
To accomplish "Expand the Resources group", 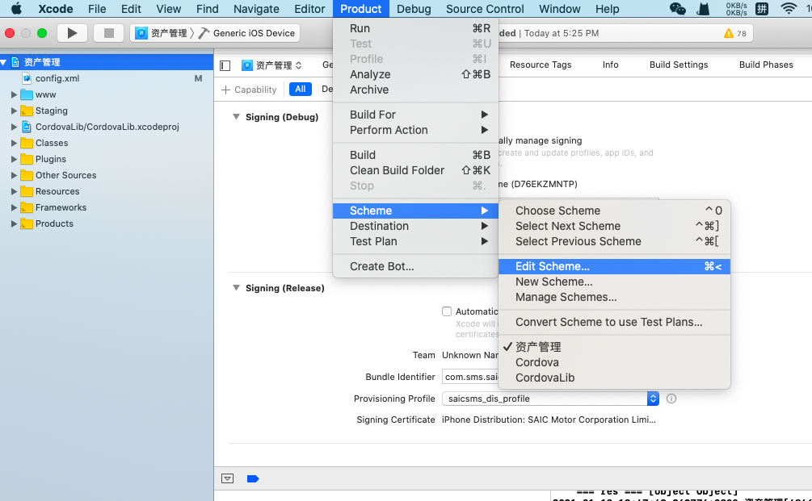I will click(14, 191).
